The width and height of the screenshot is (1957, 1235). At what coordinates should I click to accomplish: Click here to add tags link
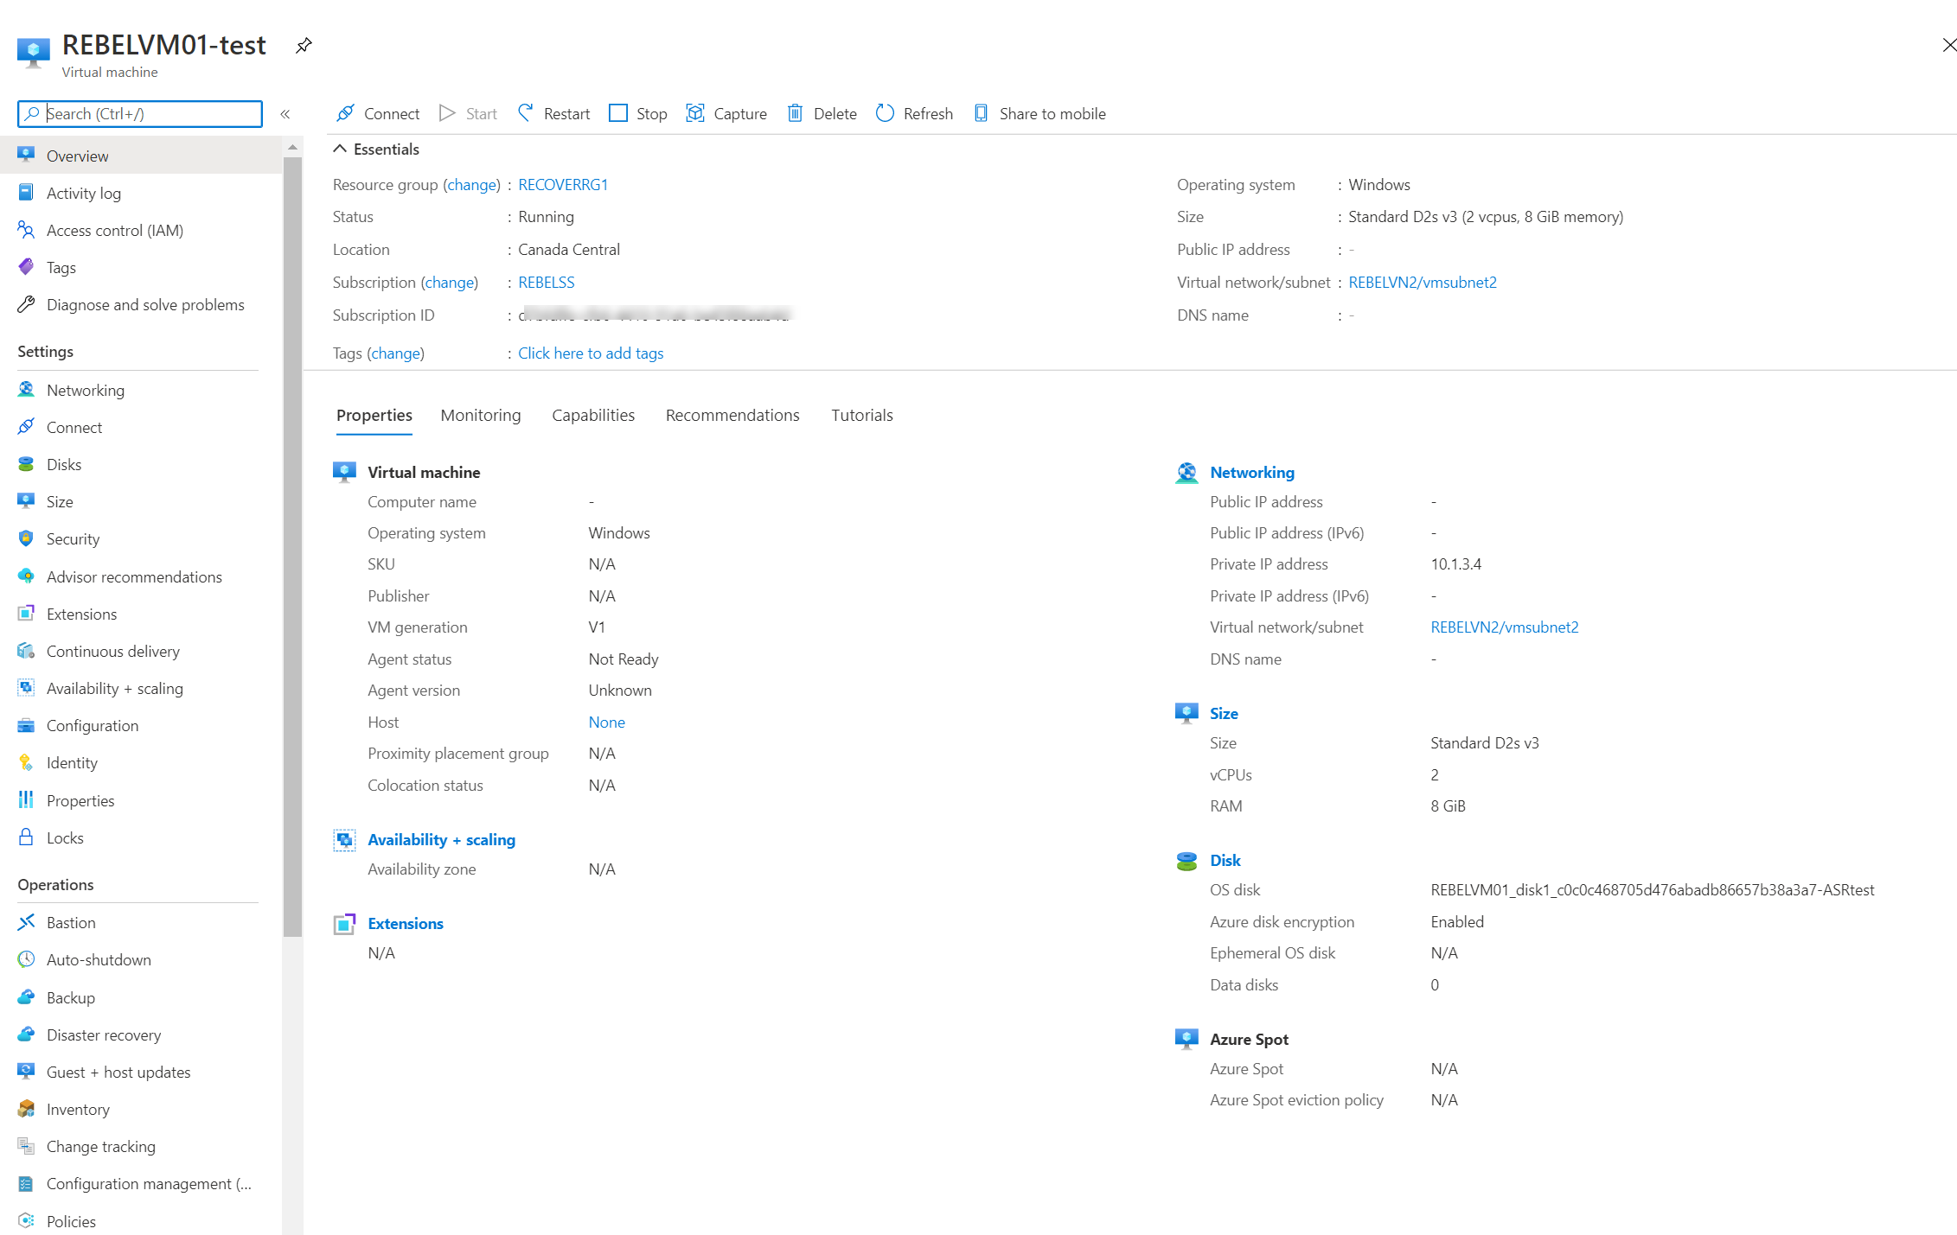[x=591, y=353]
